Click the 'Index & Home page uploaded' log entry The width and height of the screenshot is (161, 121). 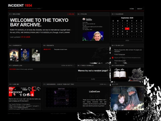(x=24, y=69)
